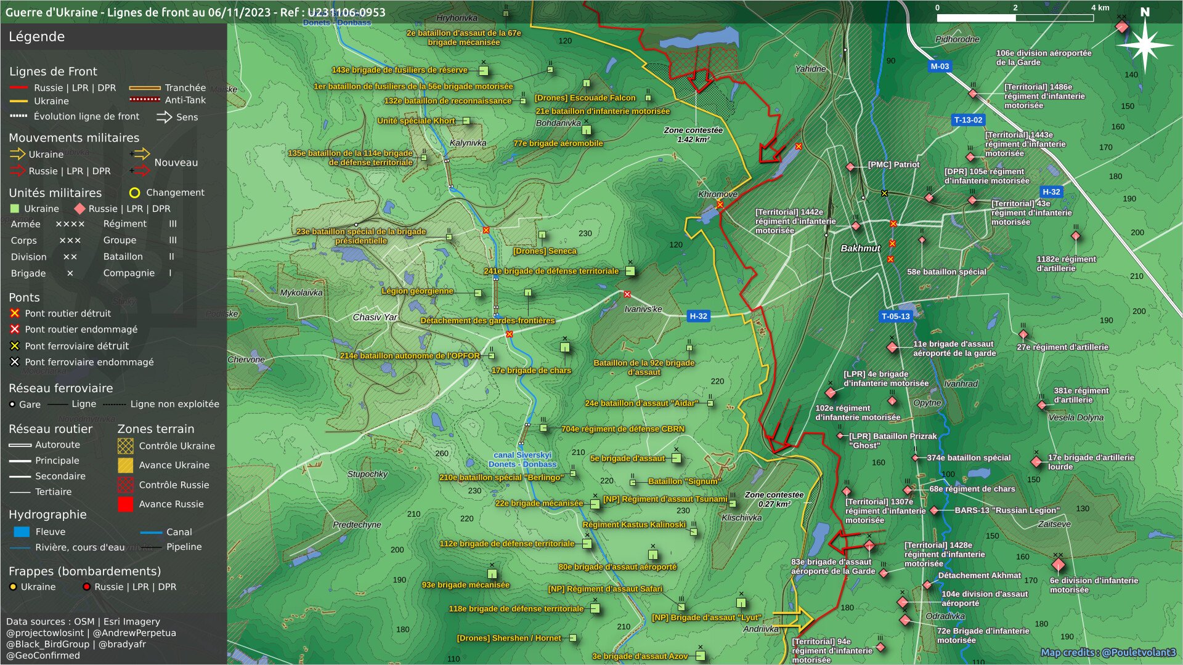The image size is (1183, 665).
Task: Click the Unités militaires legend heading
Action: [x=55, y=193]
